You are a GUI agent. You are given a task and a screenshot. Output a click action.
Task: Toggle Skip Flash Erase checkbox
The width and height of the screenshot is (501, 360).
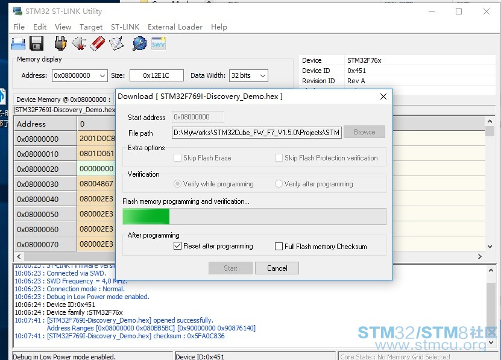point(178,157)
